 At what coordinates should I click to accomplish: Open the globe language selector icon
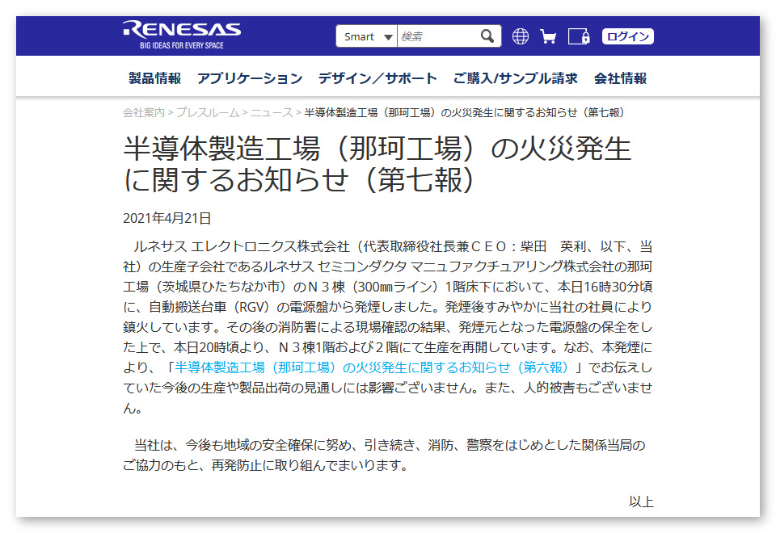point(520,36)
